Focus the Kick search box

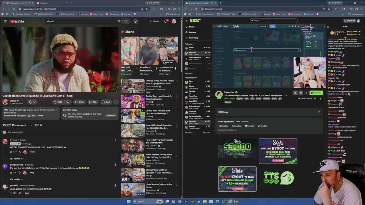(274, 20)
